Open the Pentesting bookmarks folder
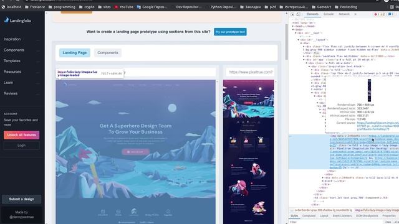 (346, 7)
